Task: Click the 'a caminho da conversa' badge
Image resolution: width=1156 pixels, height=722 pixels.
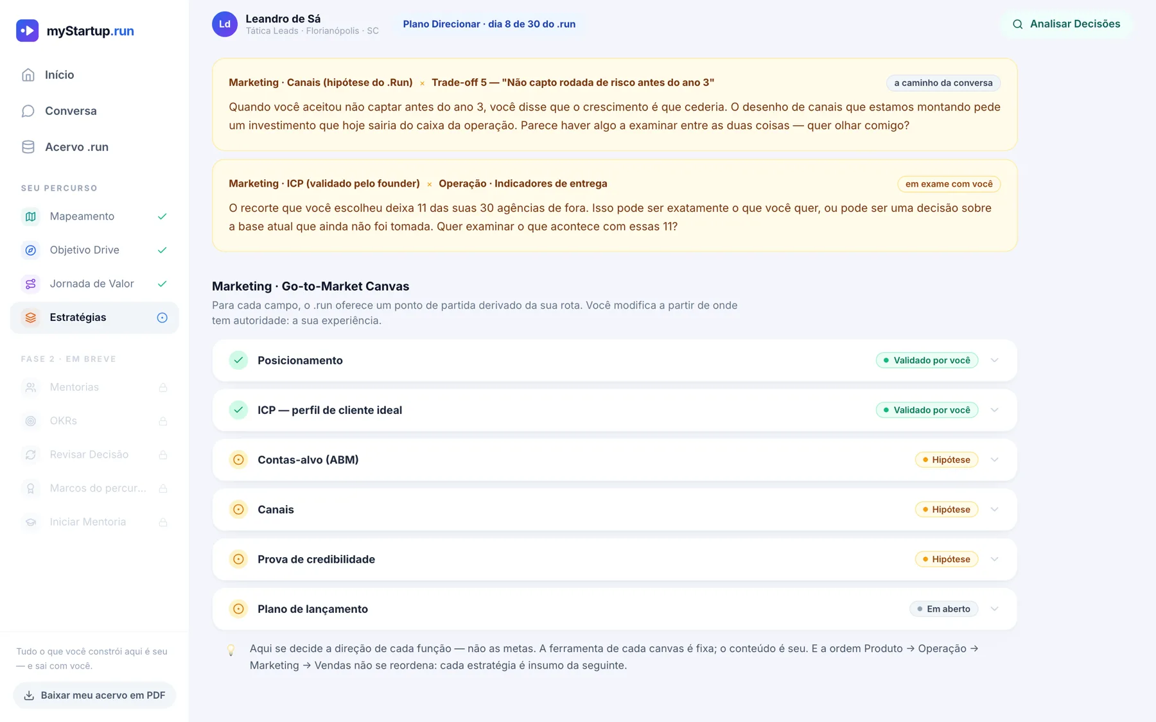Action: pos(943,83)
